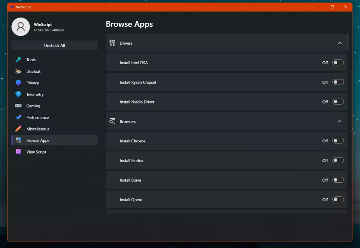Click the vertical scrollbar thumb
The width and height of the screenshot is (360, 248).
click(348, 41)
